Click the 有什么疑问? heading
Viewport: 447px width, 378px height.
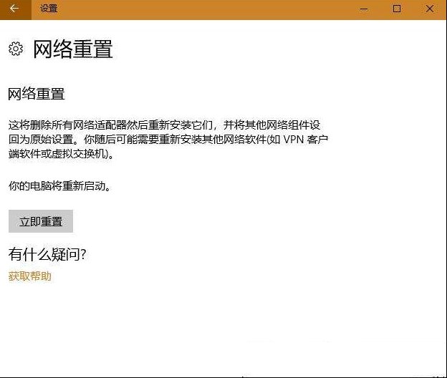47,254
